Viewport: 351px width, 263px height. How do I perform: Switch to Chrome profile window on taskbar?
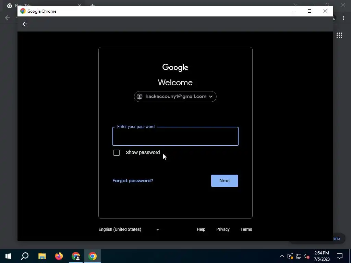pos(76,256)
